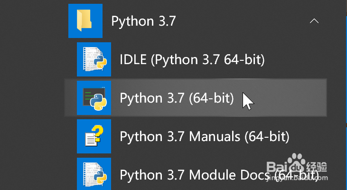
Task: Open IDLE via its Python document icon
Action: click(x=94, y=60)
